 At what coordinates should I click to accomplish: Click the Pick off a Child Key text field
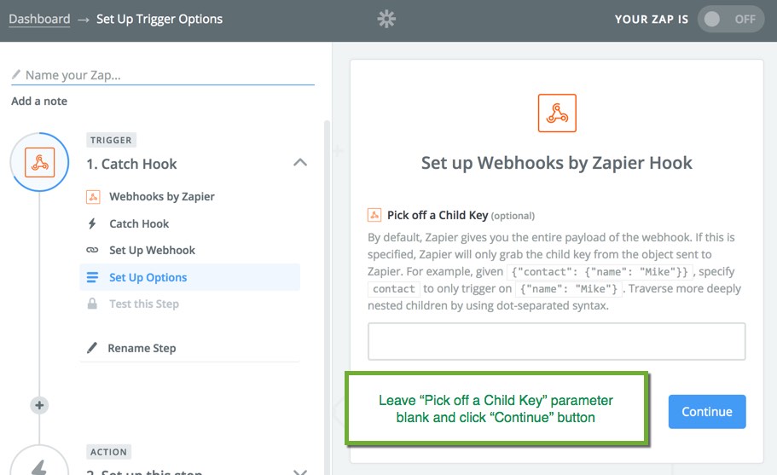point(556,341)
